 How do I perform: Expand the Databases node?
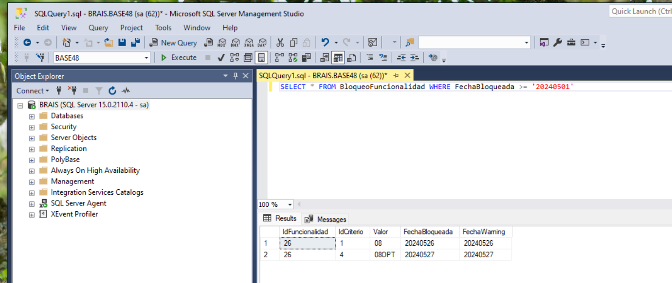(x=32, y=116)
